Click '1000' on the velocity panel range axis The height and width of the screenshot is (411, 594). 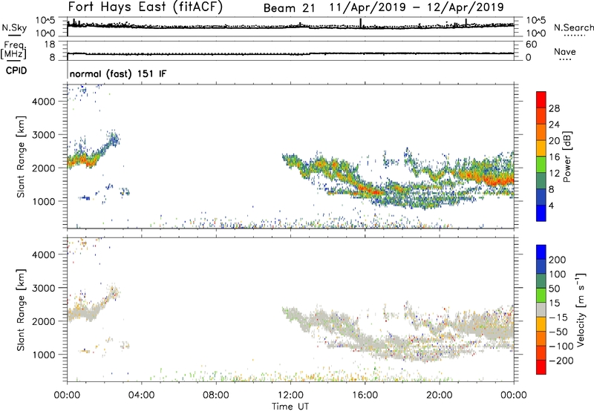pos(44,355)
